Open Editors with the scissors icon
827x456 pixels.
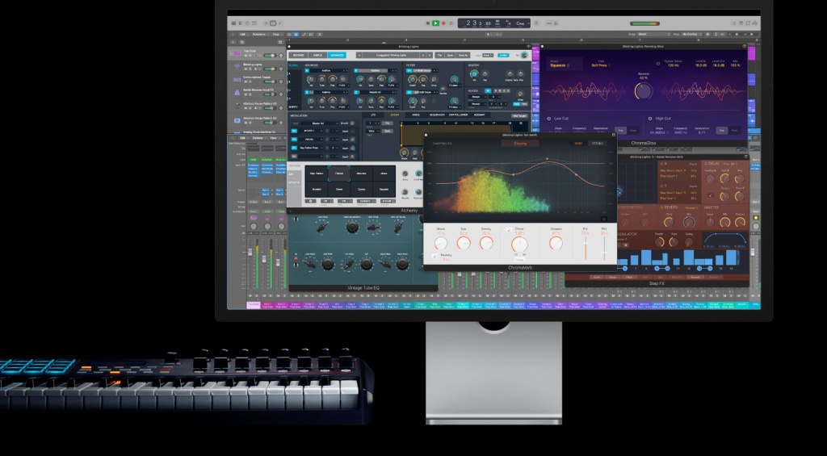(x=280, y=23)
